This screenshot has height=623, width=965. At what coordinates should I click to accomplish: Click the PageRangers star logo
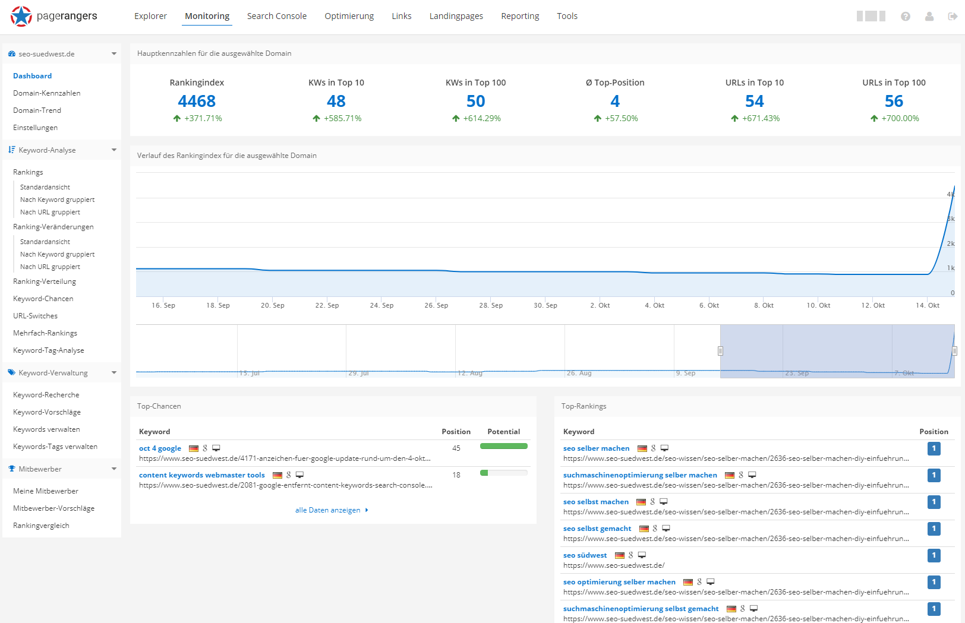[x=21, y=16]
